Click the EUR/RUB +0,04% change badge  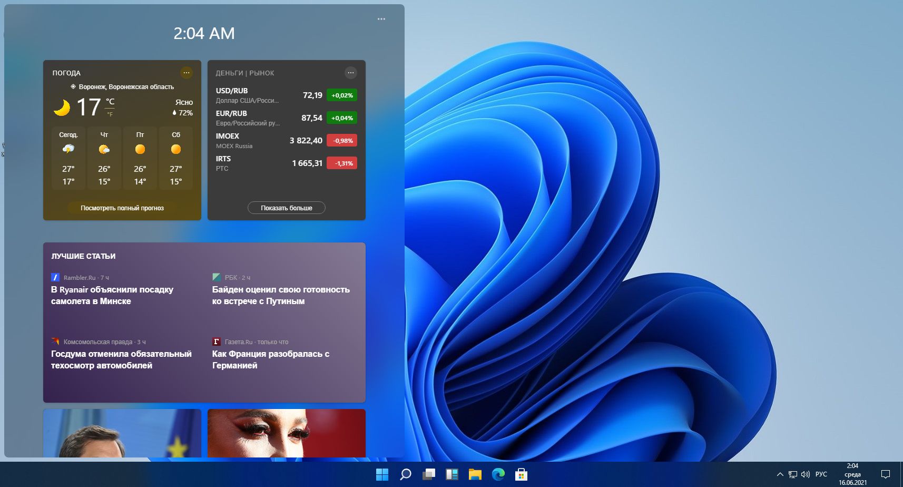[342, 118]
